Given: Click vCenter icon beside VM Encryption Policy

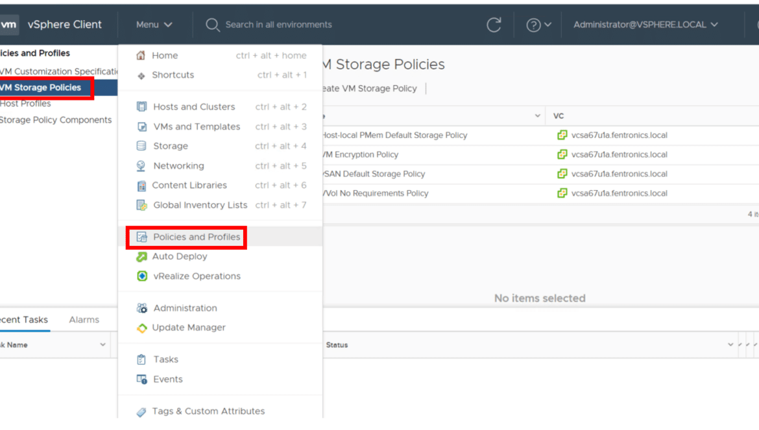Looking at the screenshot, I should 562,155.
